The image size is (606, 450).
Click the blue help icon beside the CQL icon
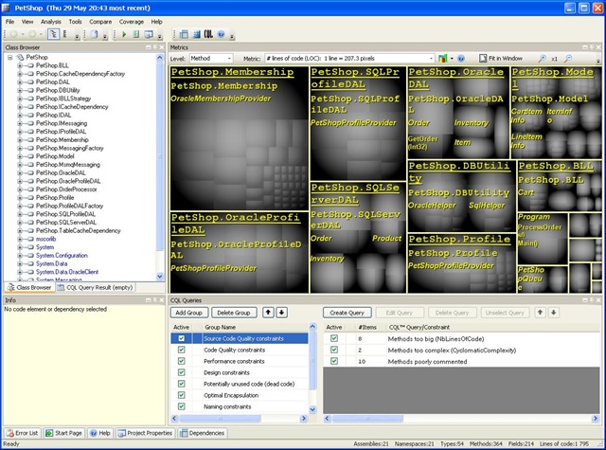[221, 34]
